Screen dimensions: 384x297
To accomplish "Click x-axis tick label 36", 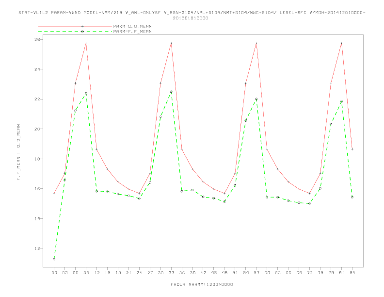I will point(182,273).
